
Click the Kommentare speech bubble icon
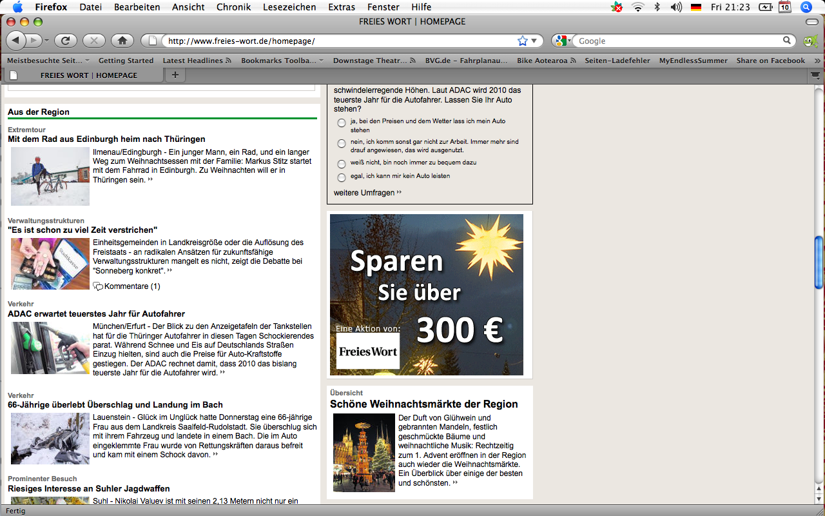[x=98, y=286]
